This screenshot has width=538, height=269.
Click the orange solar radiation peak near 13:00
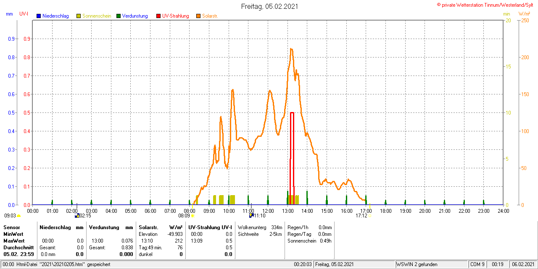291,49
